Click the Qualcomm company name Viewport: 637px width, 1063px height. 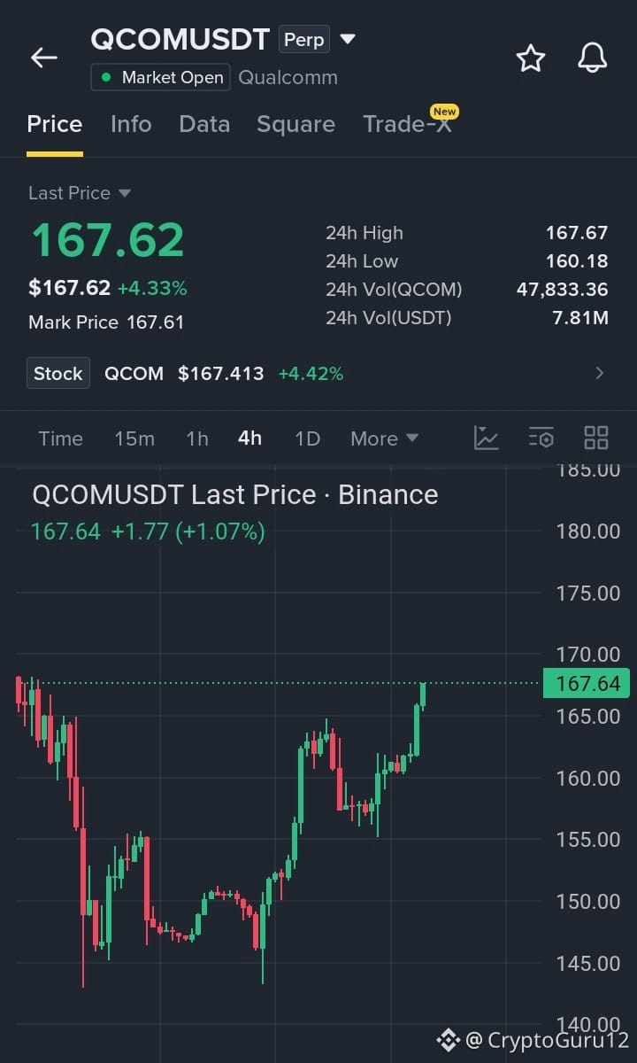288,77
